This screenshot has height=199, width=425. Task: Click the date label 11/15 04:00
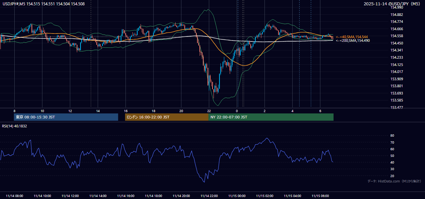click(x=292, y=196)
